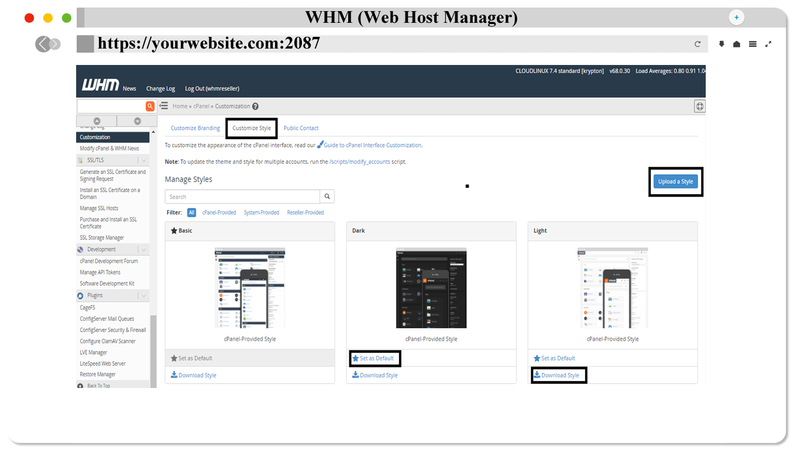Click Set as Default under Basic style
The image size is (797, 450).
point(191,358)
